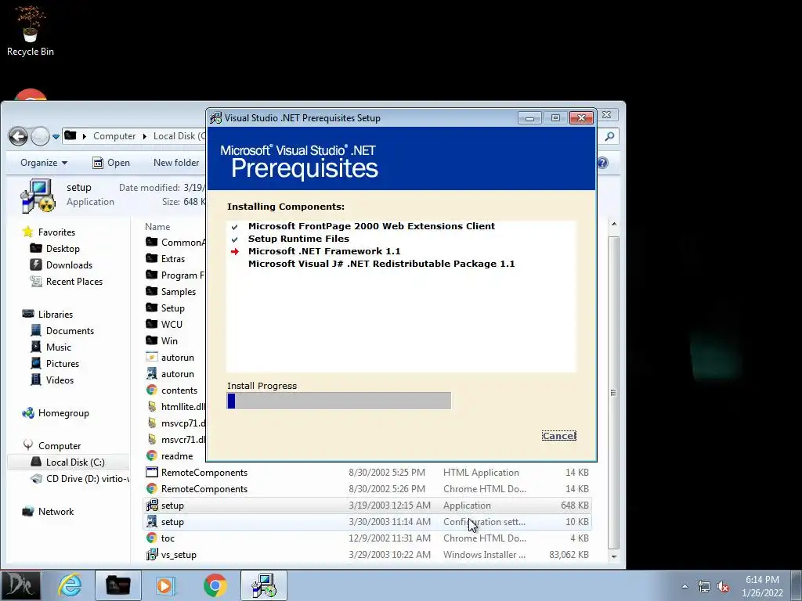Select RemoteComponents HTML Application icon
This screenshot has height=601, width=802.
coord(151,472)
